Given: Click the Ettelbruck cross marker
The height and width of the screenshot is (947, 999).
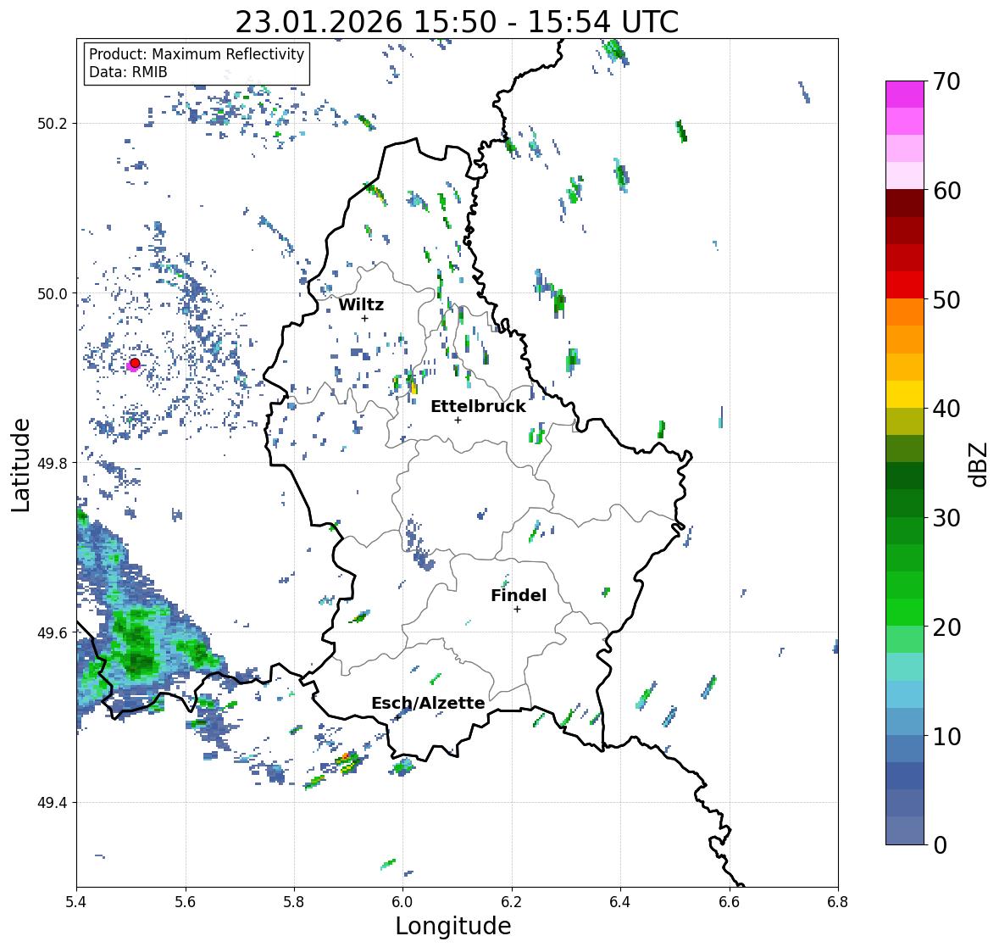Looking at the screenshot, I should click(458, 420).
